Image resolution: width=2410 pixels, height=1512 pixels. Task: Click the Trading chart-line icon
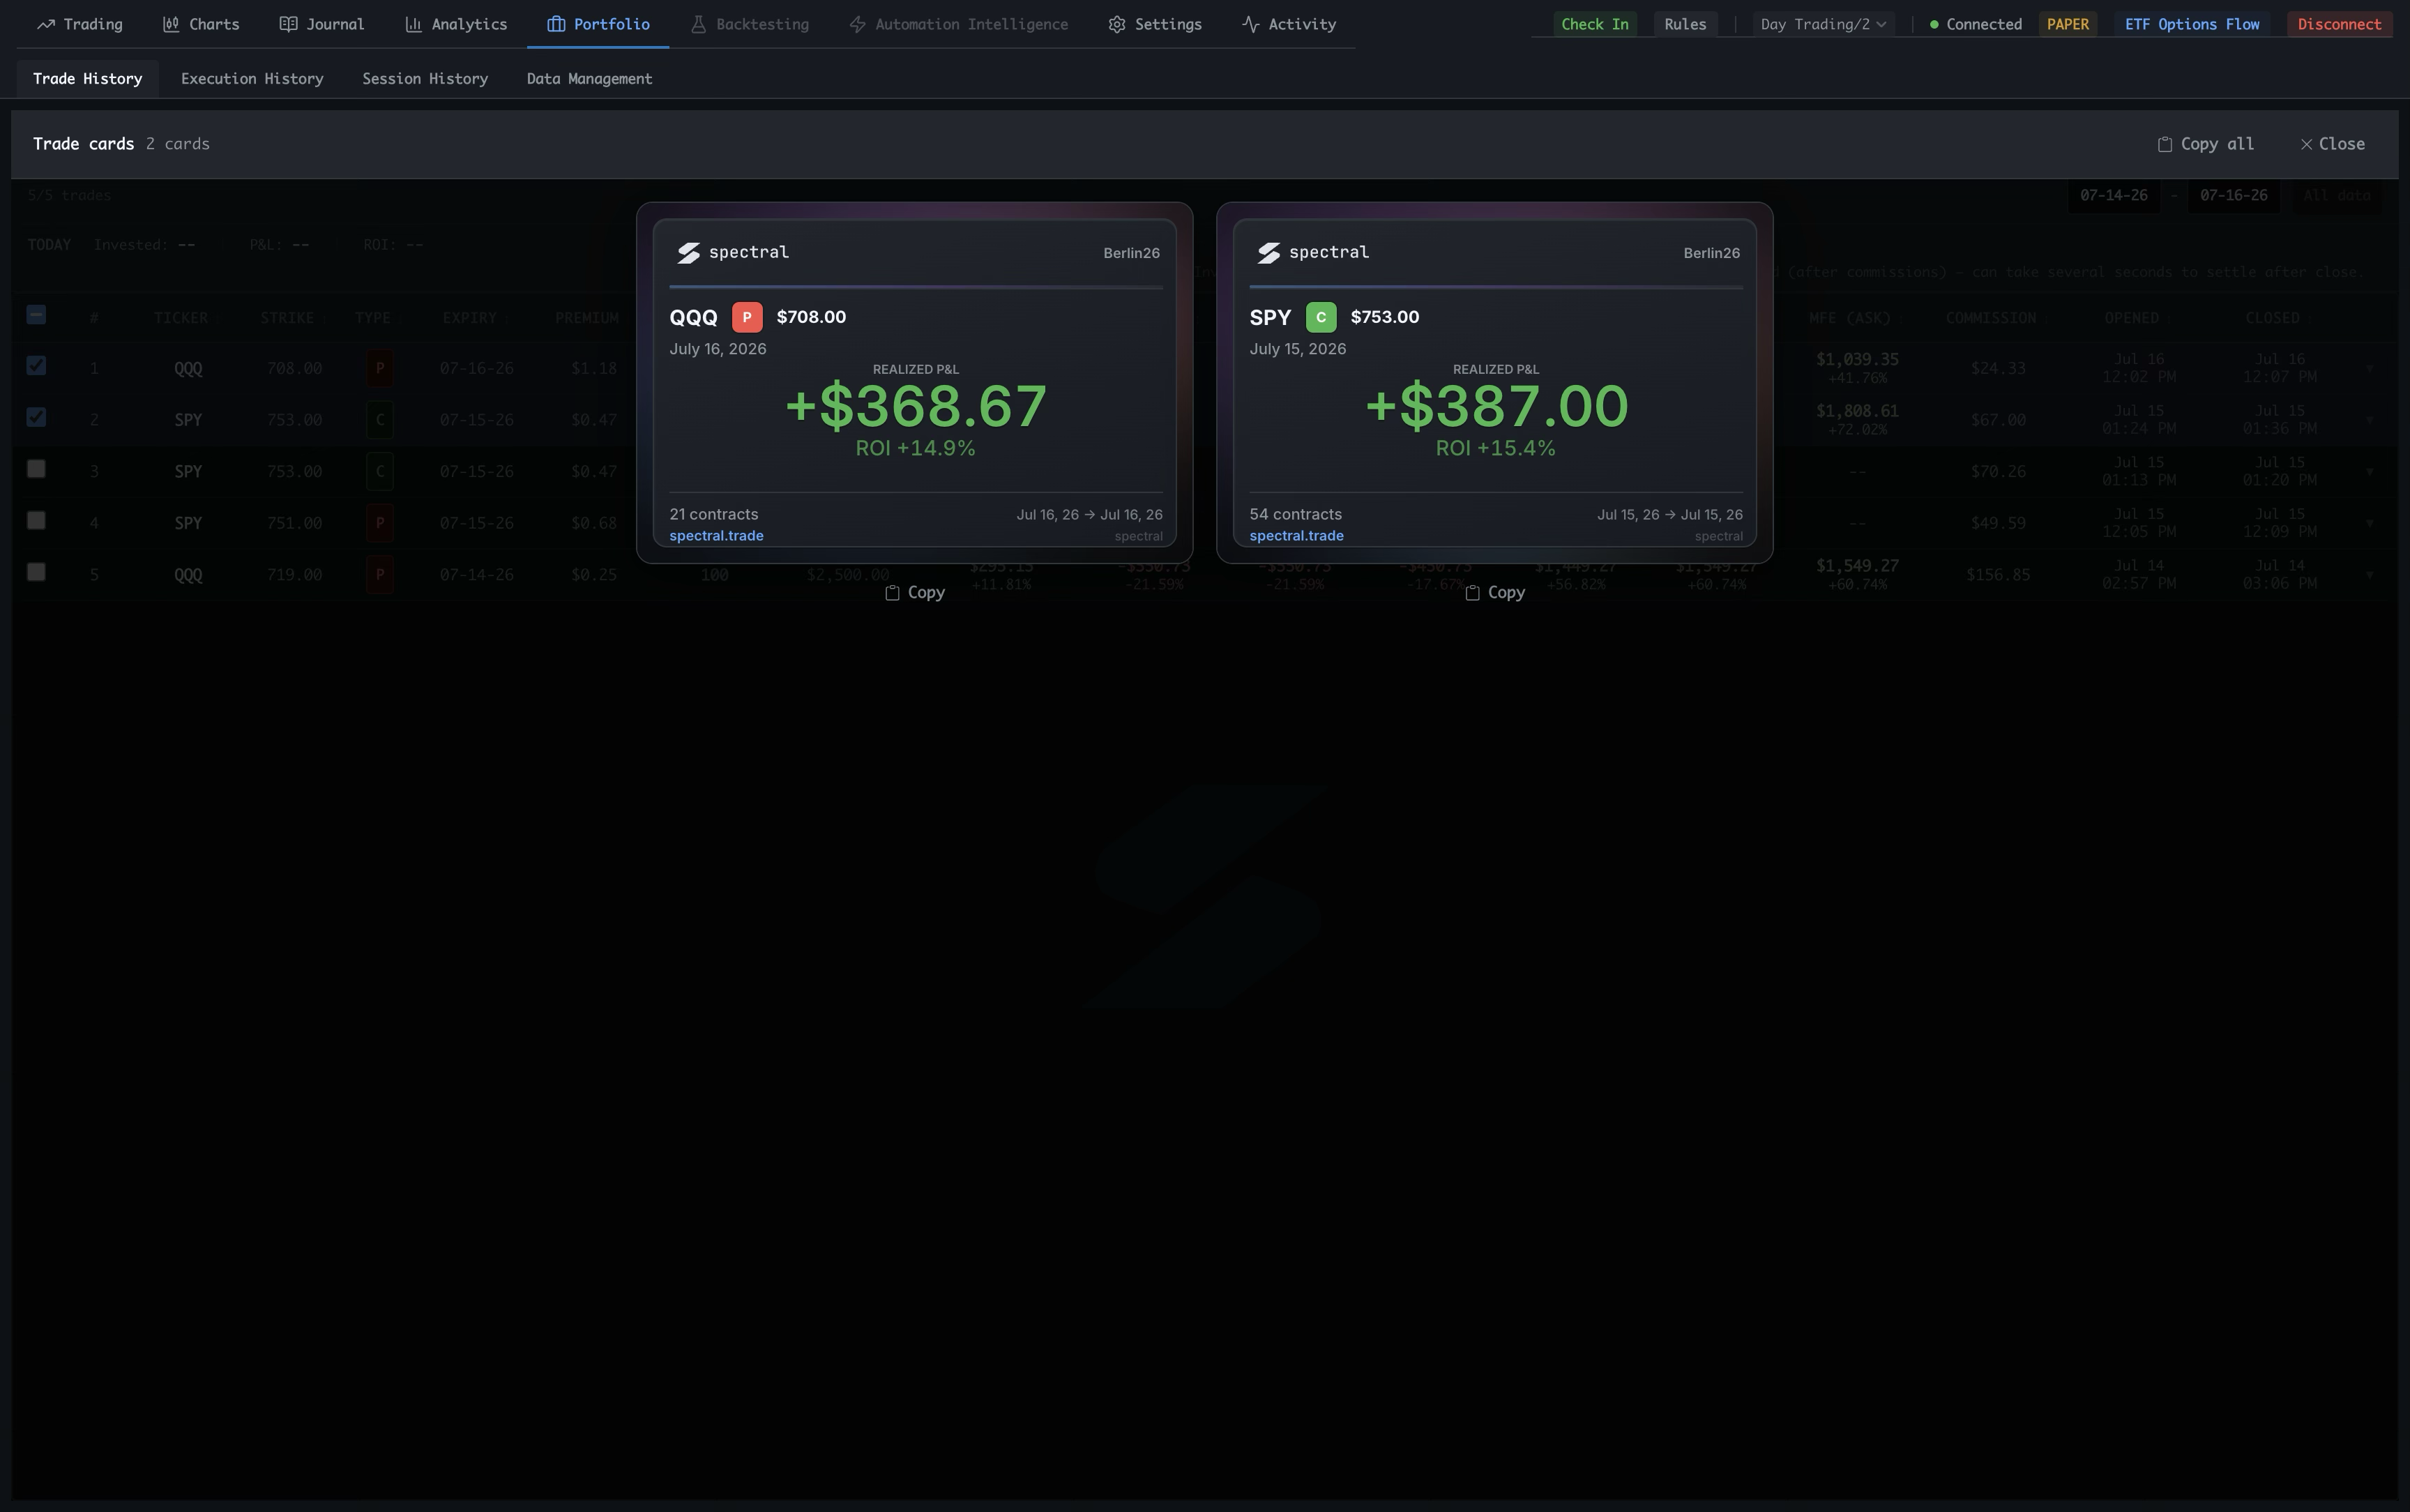click(45, 24)
